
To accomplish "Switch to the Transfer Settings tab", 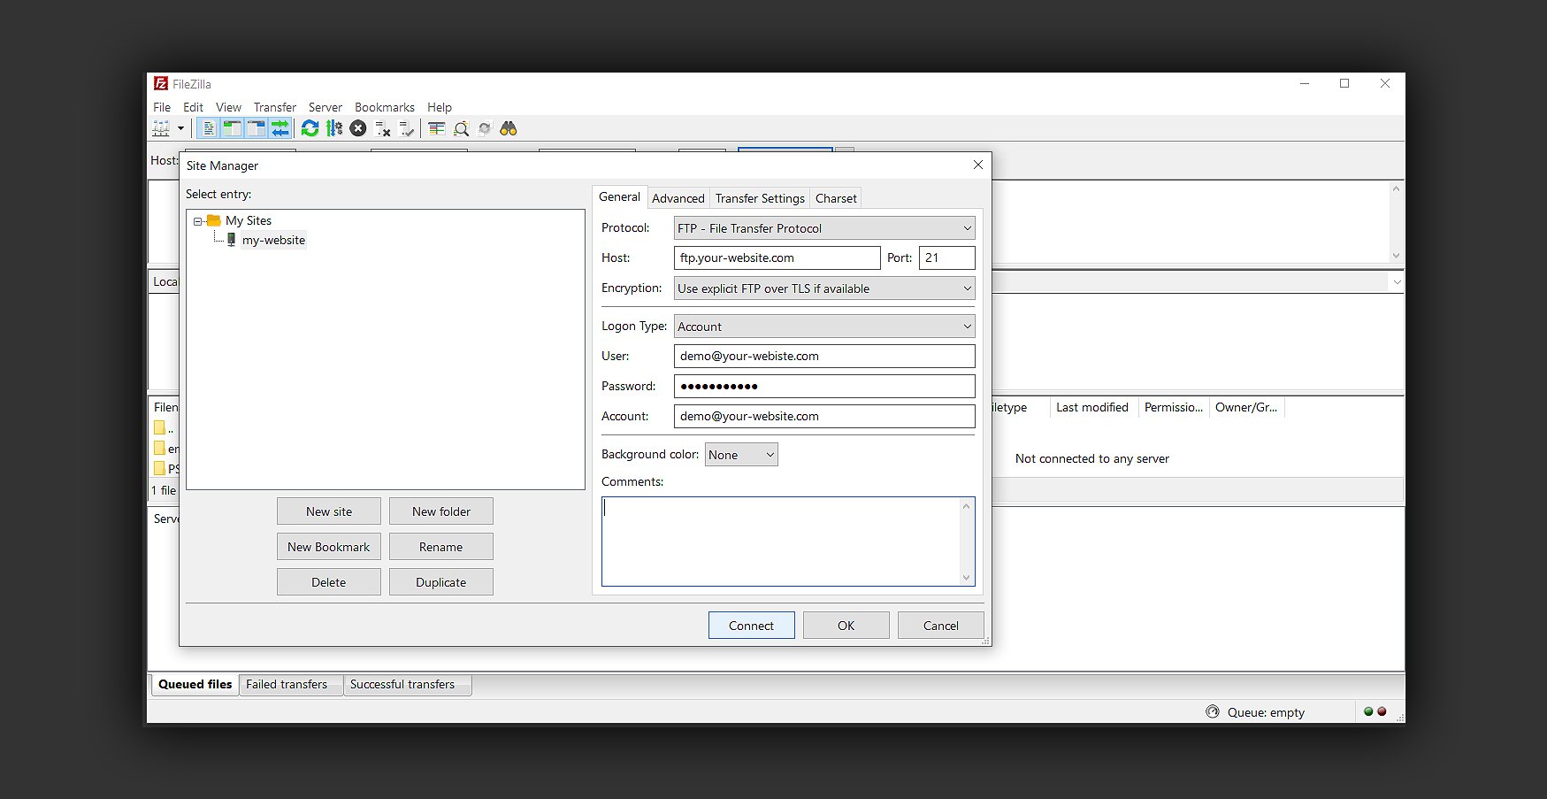I will pos(760,198).
